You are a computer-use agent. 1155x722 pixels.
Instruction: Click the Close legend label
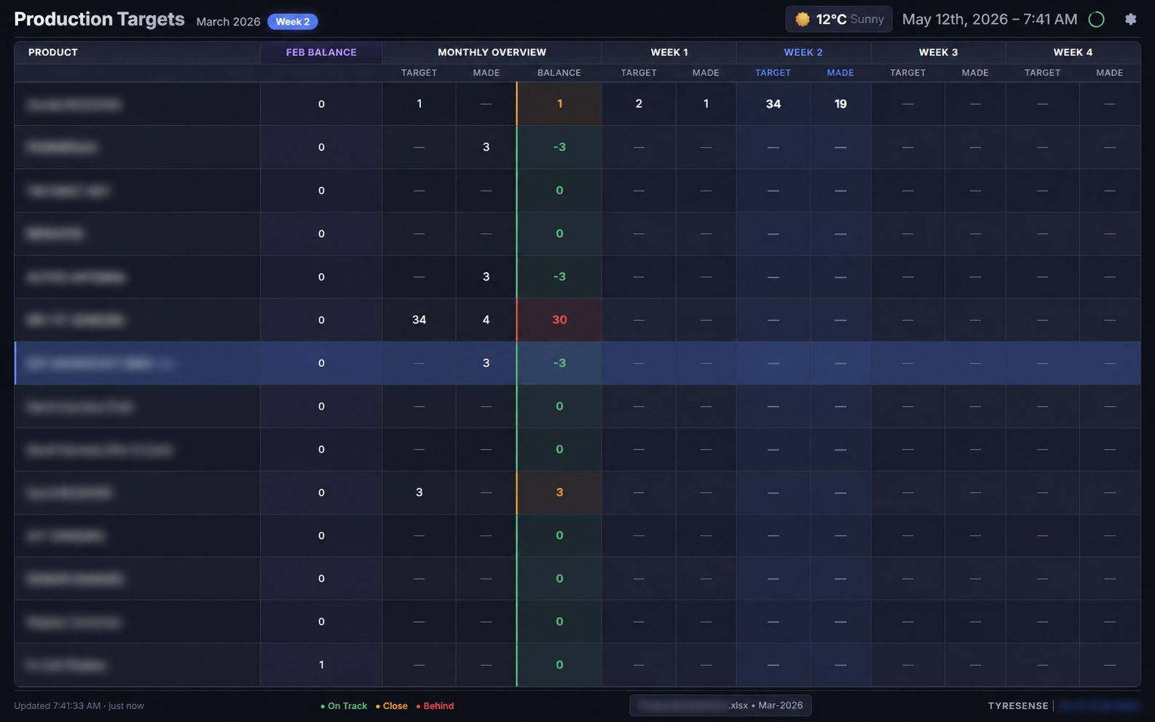(392, 706)
